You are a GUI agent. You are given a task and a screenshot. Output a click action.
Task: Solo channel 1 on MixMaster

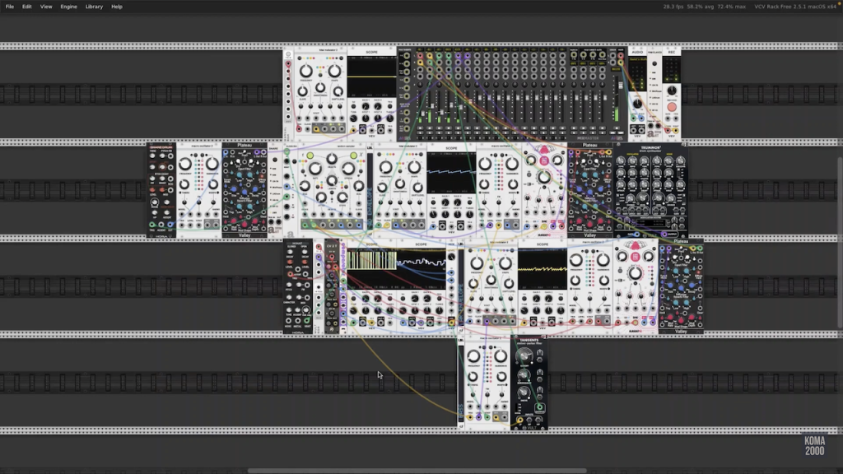tap(420, 132)
